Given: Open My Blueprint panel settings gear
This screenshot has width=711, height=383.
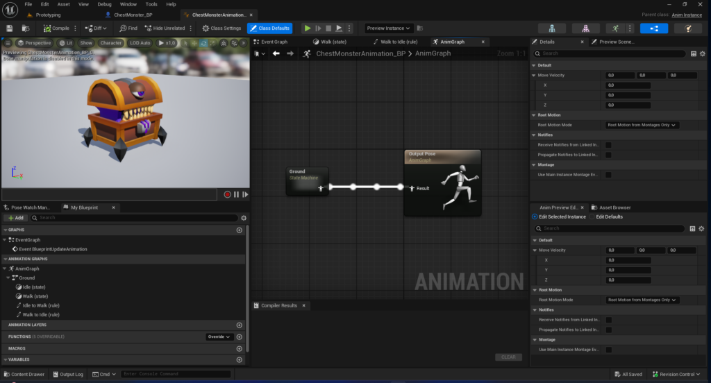Looking at the screenshot, I should click(244, 218).
